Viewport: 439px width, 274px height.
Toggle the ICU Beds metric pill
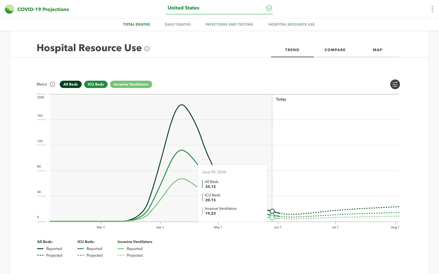click(96, 84)
